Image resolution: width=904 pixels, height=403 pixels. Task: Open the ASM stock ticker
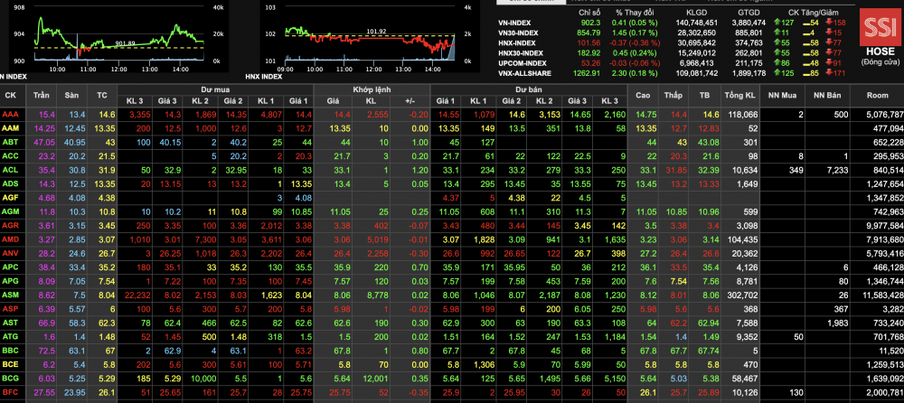point(10,295)
